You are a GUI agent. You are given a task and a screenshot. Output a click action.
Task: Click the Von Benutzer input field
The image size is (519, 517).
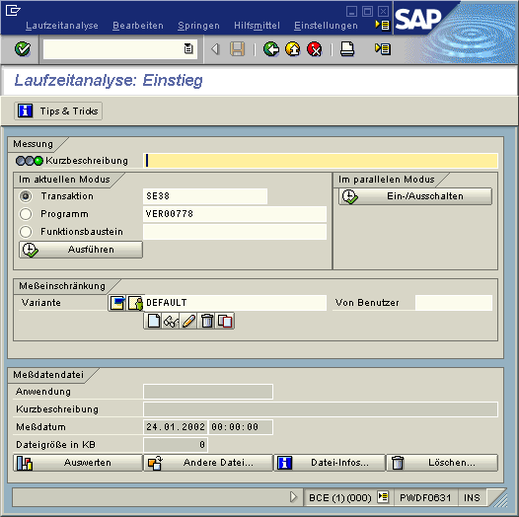[454, 303]
